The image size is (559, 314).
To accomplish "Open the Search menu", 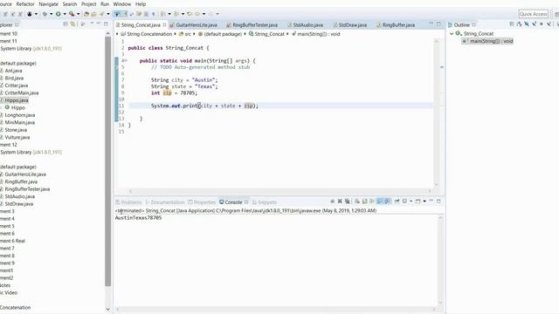I will click(70, 3).
